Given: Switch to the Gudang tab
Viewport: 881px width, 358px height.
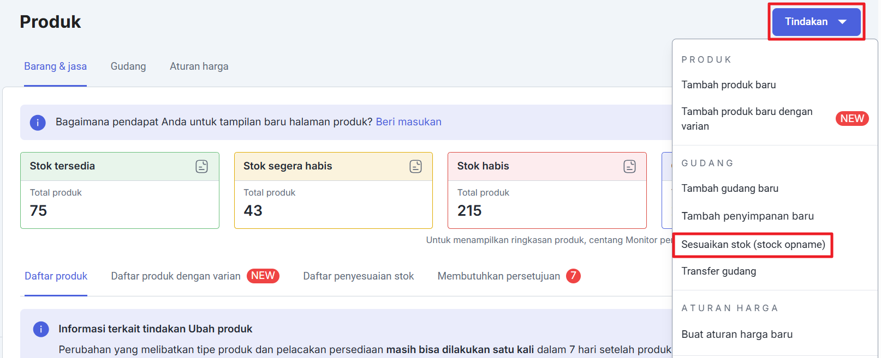Looking at the screenshot, I should coord(128,66).
